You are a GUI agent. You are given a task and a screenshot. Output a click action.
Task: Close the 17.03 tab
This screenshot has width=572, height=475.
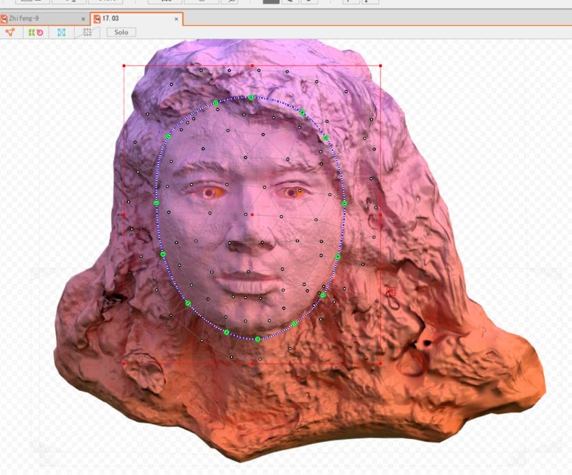(177, 19)
